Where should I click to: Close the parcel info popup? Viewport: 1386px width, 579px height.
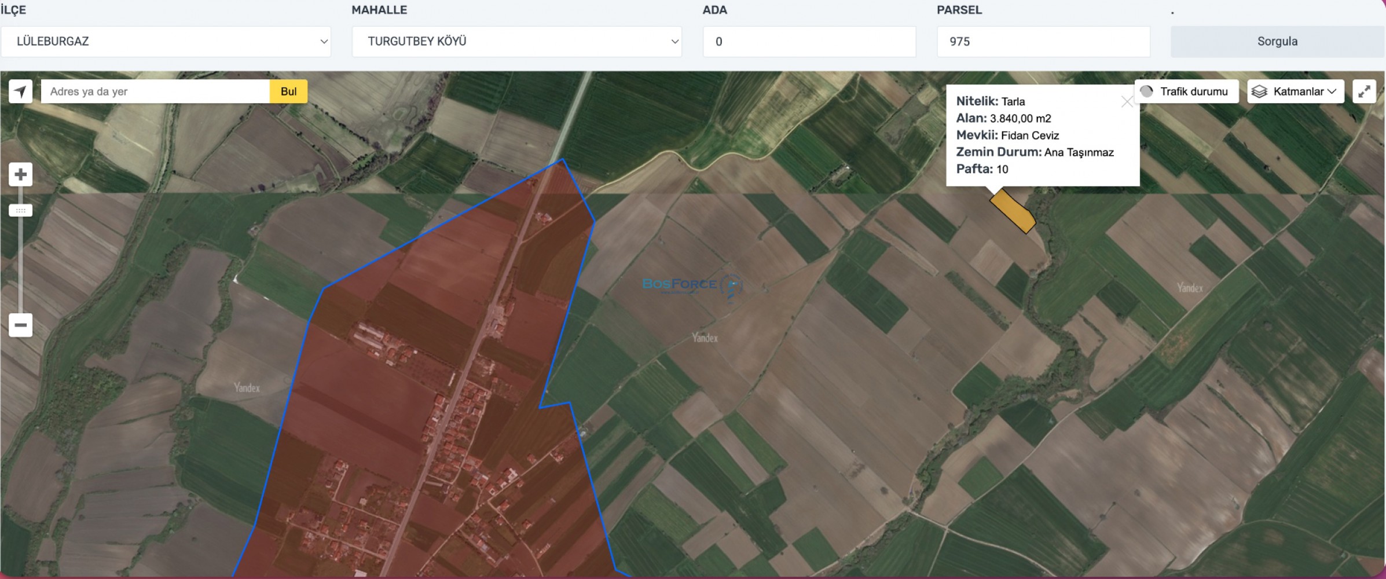[1127, 102]
